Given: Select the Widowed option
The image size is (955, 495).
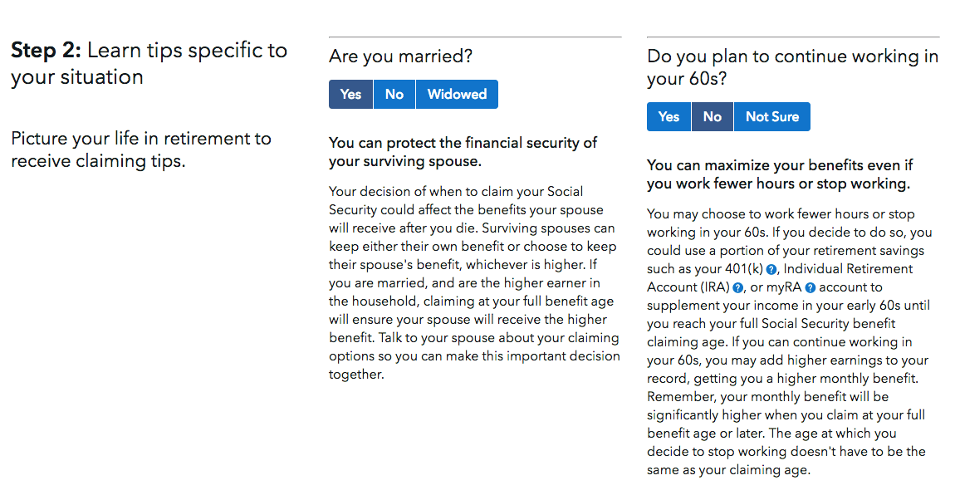Looking at the screenshot, I should (457, 95).
